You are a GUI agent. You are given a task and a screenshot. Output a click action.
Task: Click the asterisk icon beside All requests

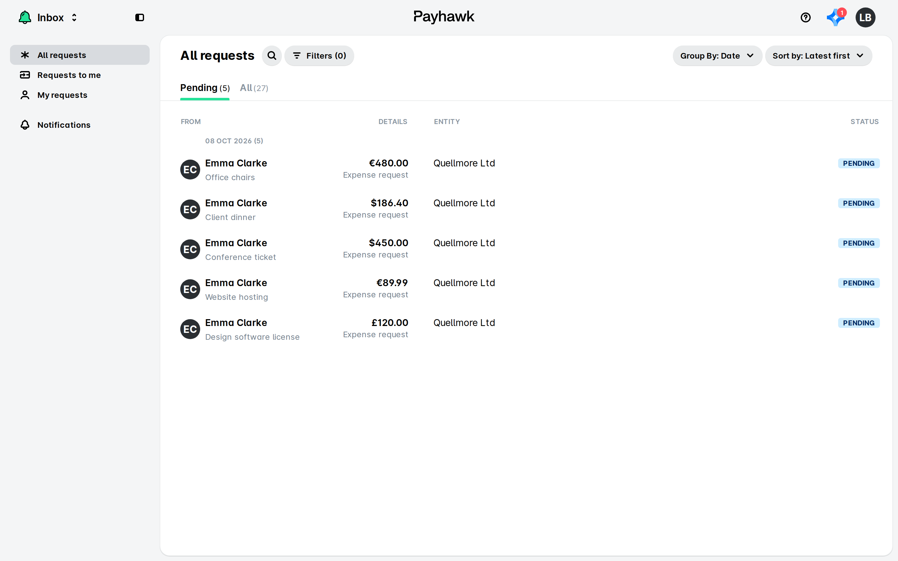click(25, 55)
